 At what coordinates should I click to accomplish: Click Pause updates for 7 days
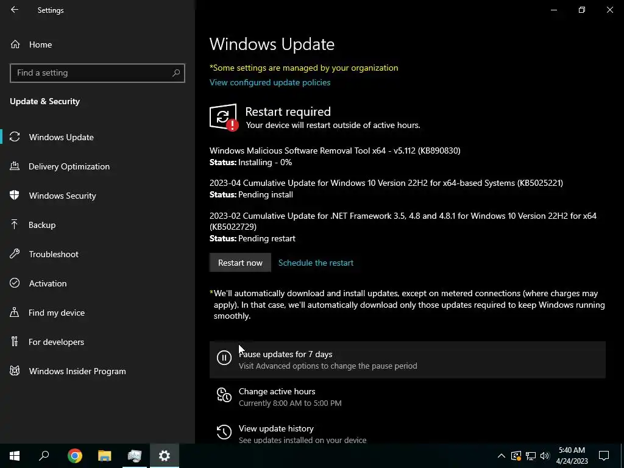click(x=407, y=360)
